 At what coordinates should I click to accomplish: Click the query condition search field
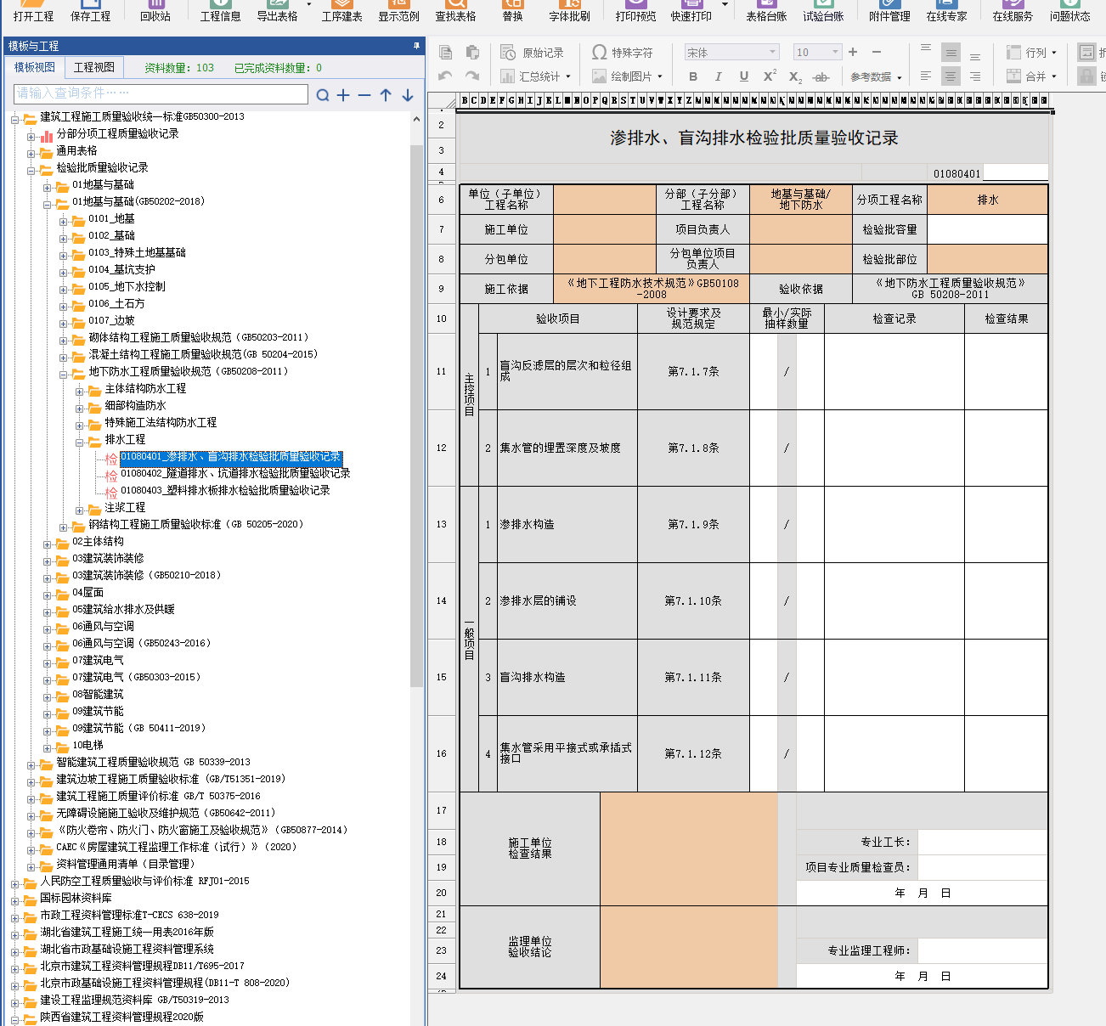[x=161, y=93]
